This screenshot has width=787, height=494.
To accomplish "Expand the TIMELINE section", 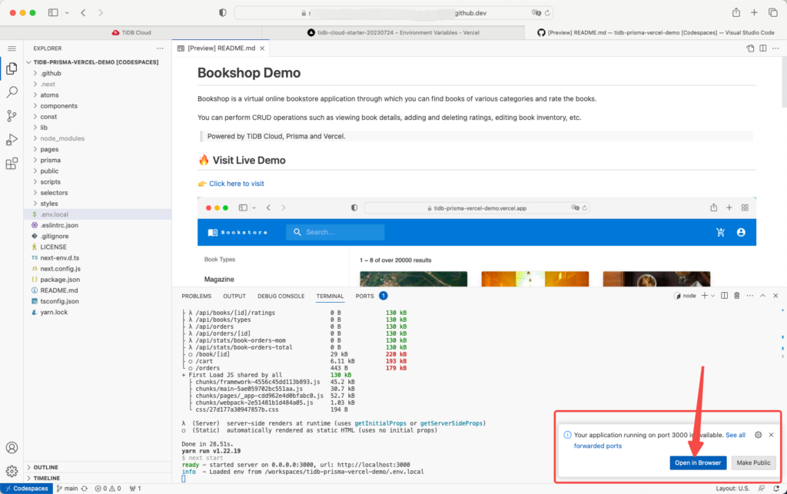I will pos(46,478).
